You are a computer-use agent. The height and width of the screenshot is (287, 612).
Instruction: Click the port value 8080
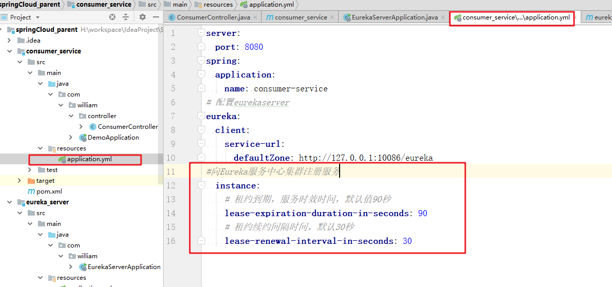coord(254,47)
